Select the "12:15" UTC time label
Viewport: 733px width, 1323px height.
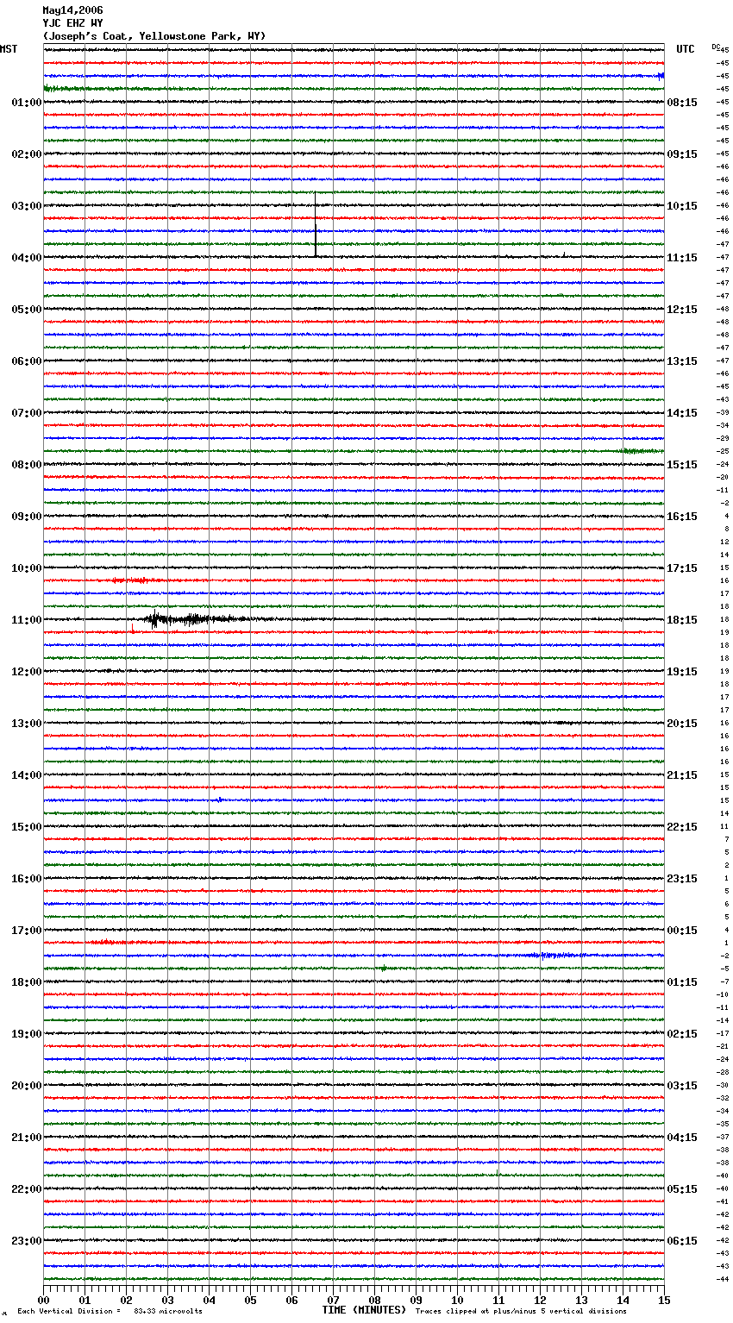point(682,310)
